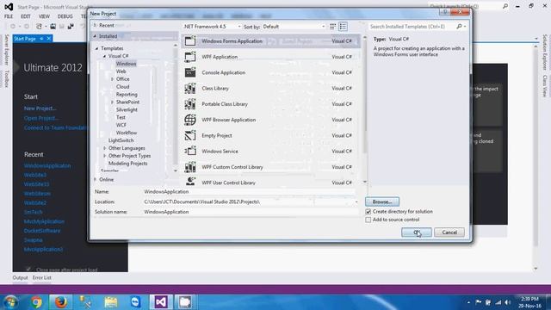
Task: Open the Location path dropdown arrow
Action: pyautogui.click(x=356, y=201)
